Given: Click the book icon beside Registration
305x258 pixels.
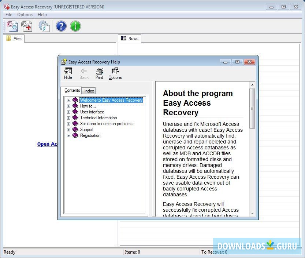Looking at the screenshot, I should click(75, 135).
